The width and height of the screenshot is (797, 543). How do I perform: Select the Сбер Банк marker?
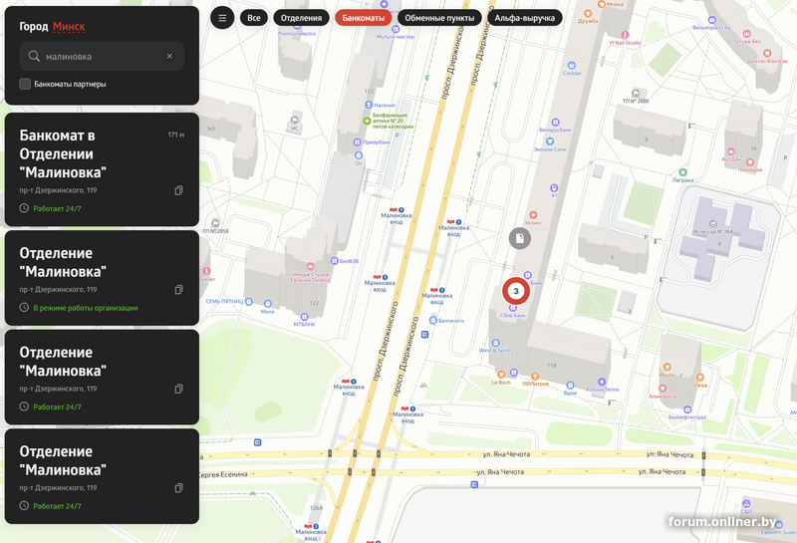pos(513,308)
